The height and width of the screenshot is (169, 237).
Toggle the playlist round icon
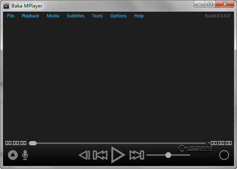[x=224, y=155]
